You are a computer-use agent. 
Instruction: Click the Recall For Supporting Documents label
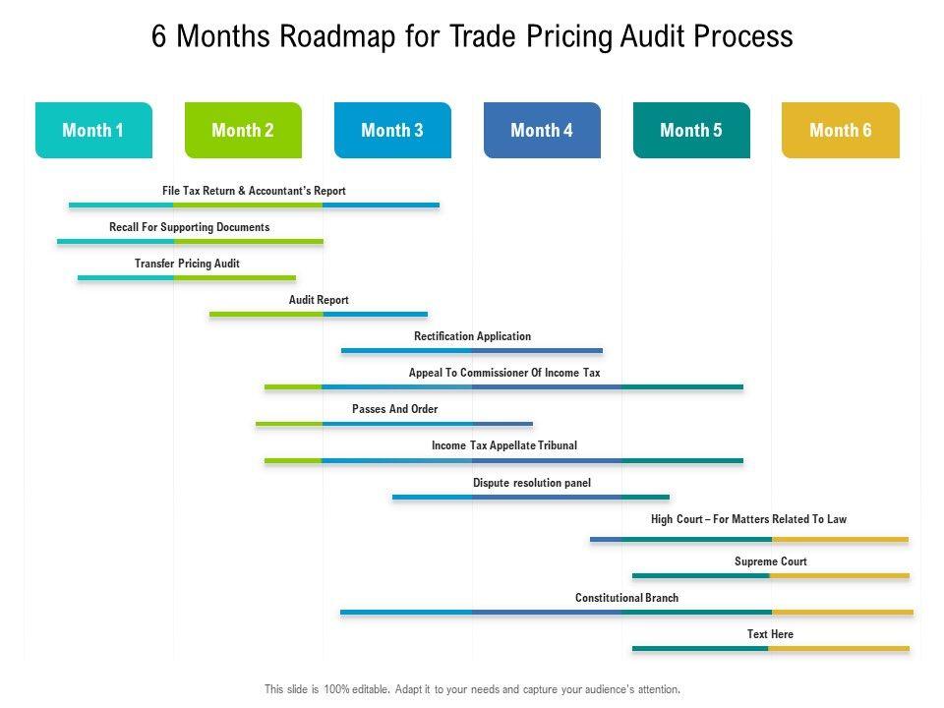189,227
